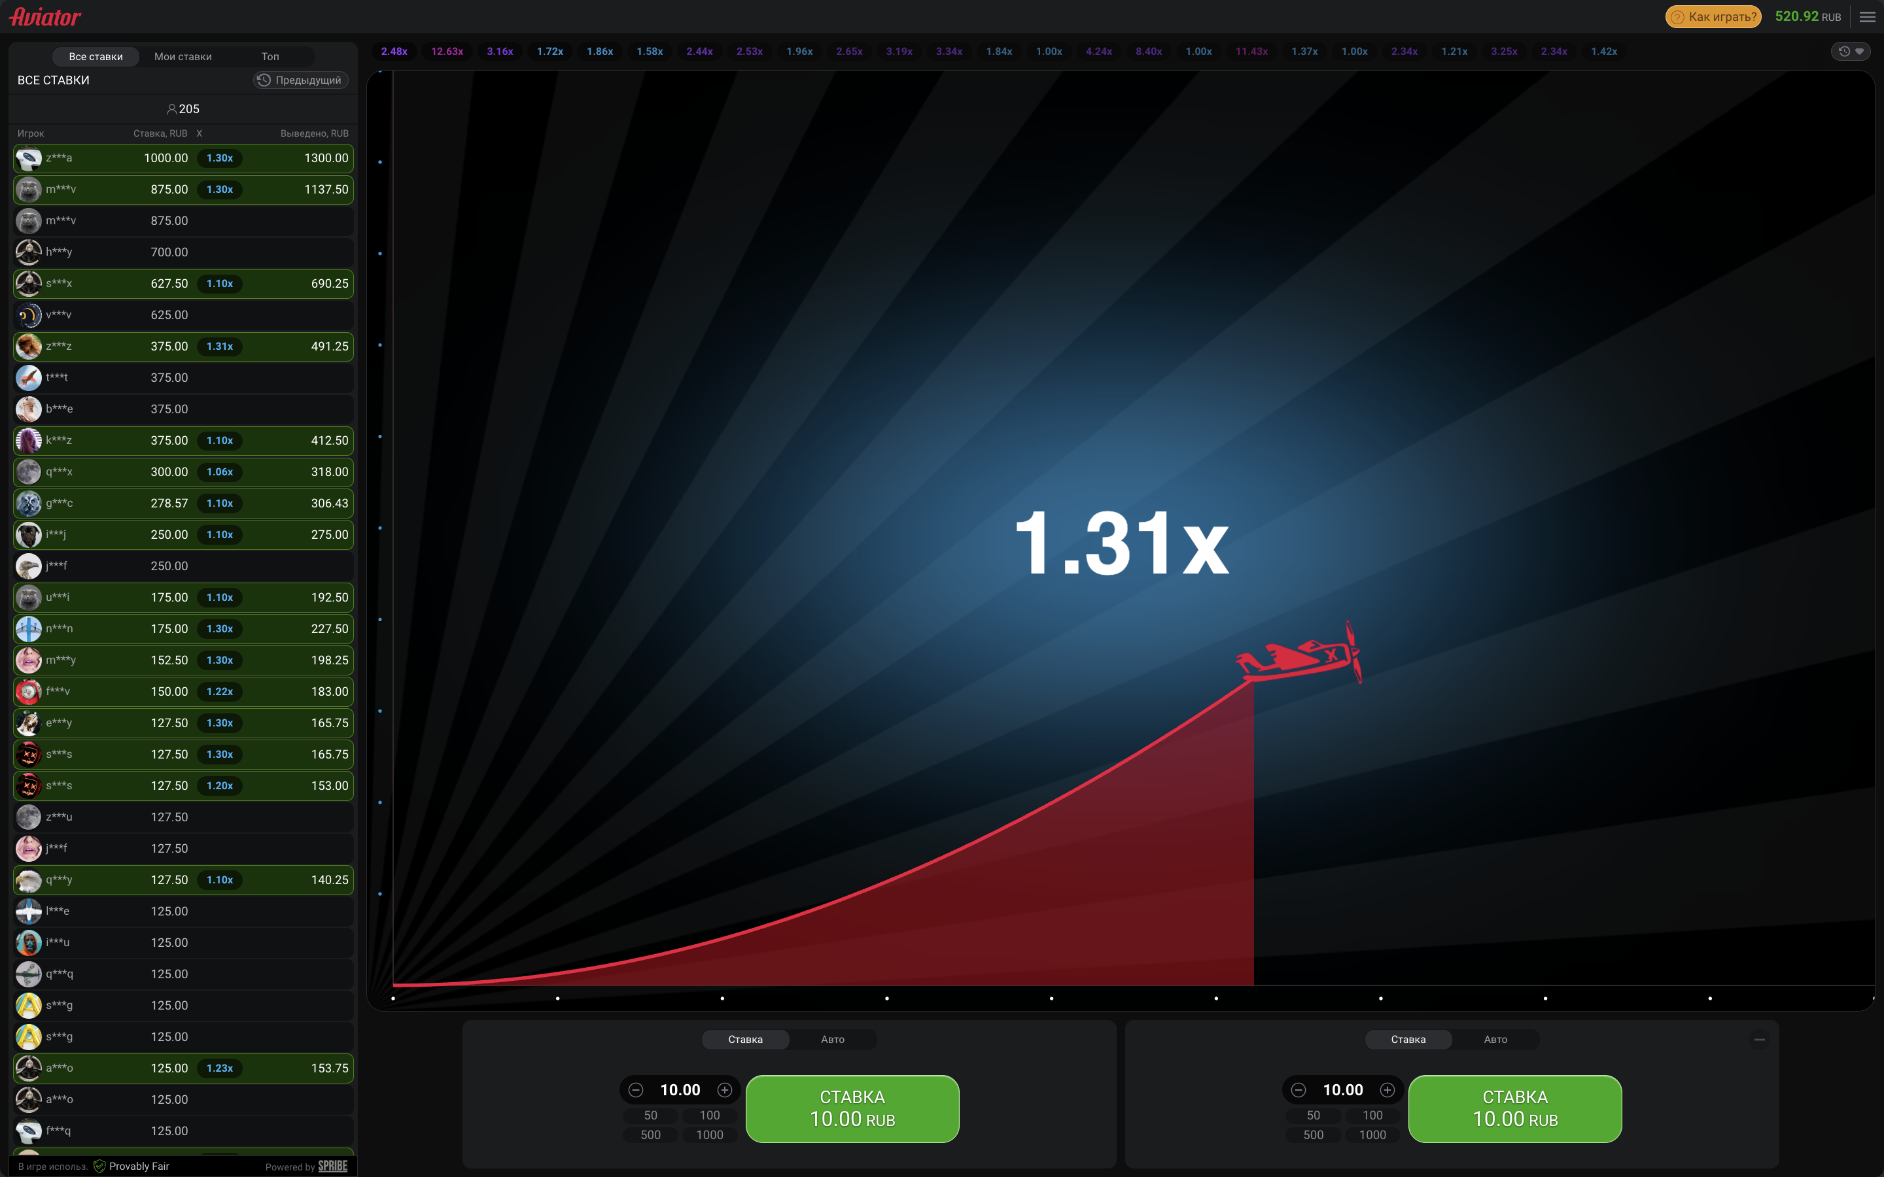The width and height of the screenshot is (1884, 1177).
Task: Expand the round history dropdown
Action: pos(1851,52)
